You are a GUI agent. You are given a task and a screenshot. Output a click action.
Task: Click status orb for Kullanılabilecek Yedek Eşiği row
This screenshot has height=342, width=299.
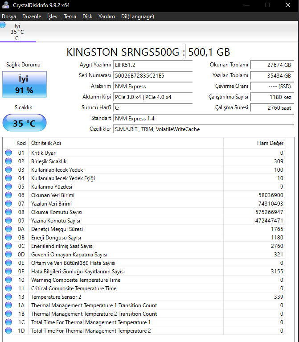pos(8,178)
